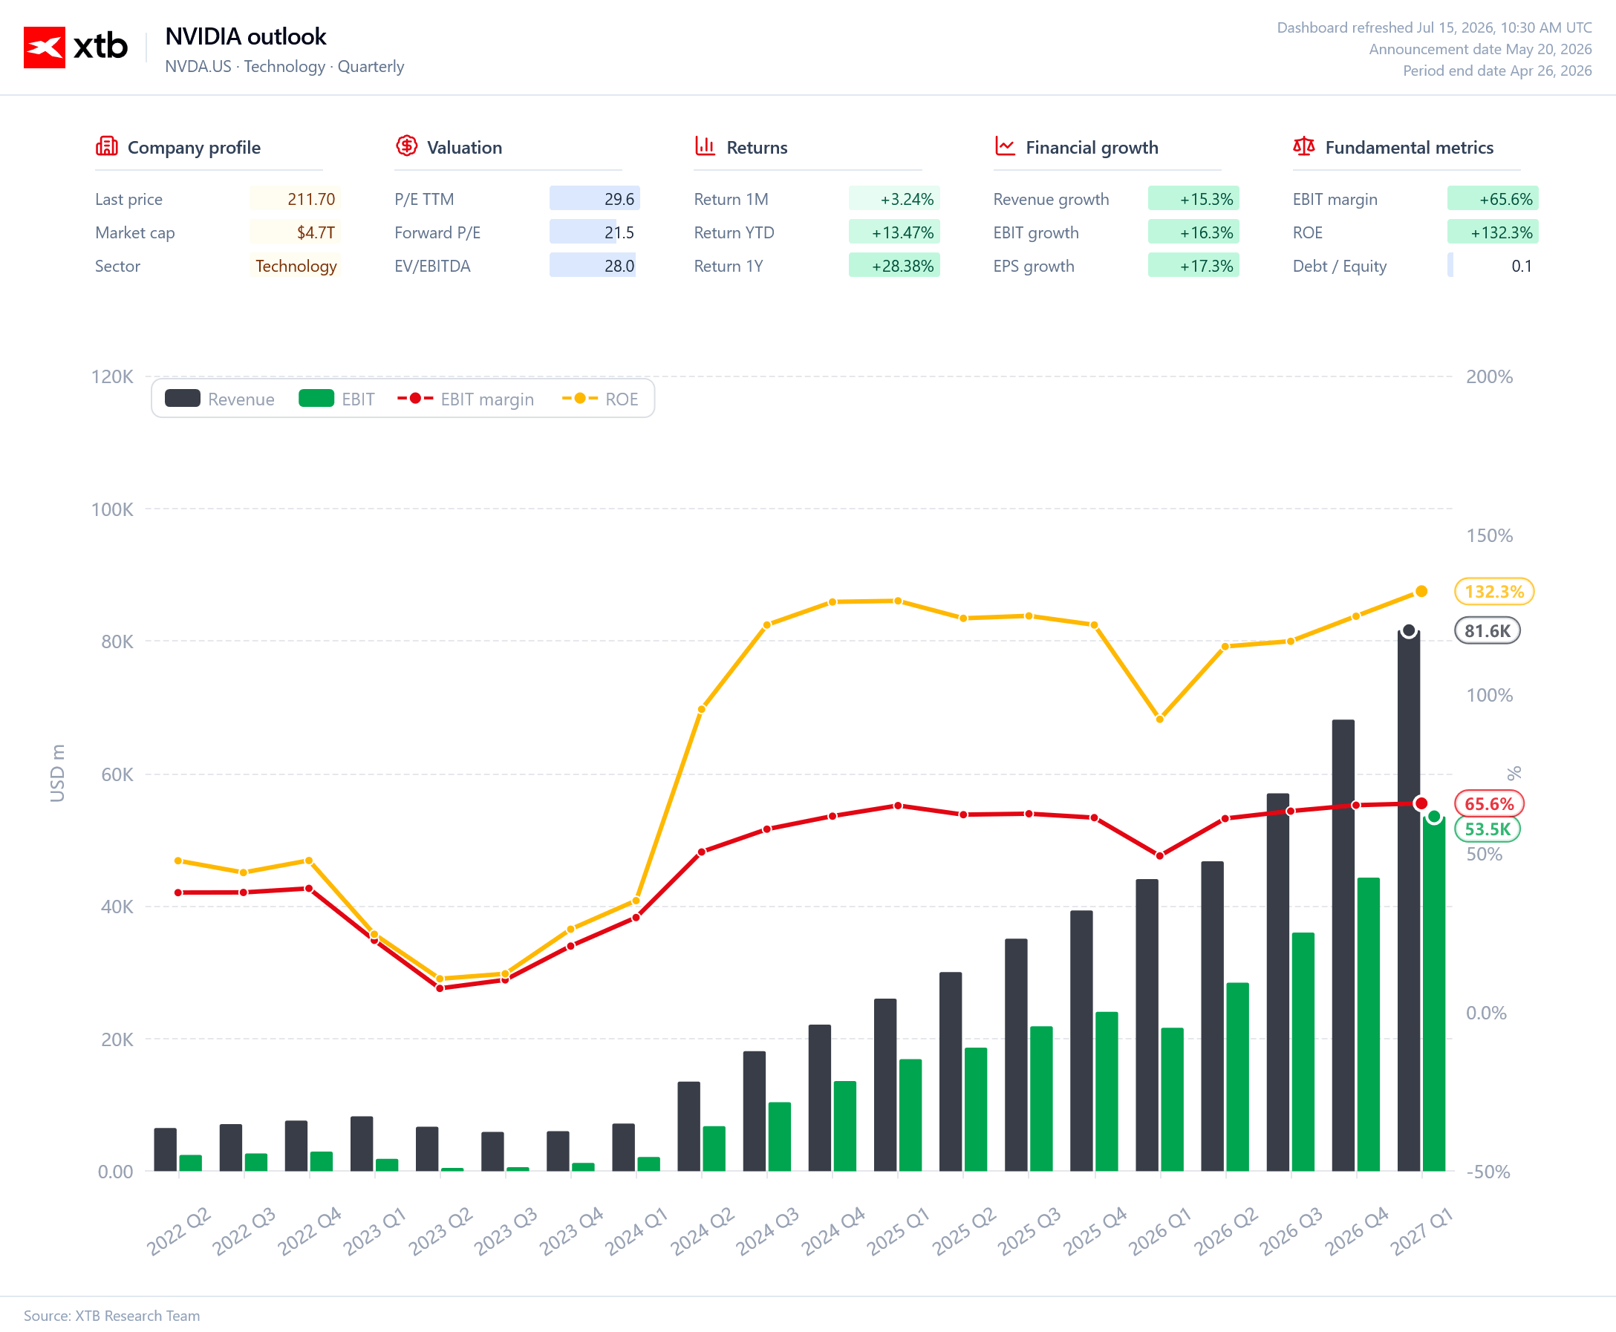Click the Valuation dollar icon
The image size is (1616, 1332).
[x=407, y=146]
